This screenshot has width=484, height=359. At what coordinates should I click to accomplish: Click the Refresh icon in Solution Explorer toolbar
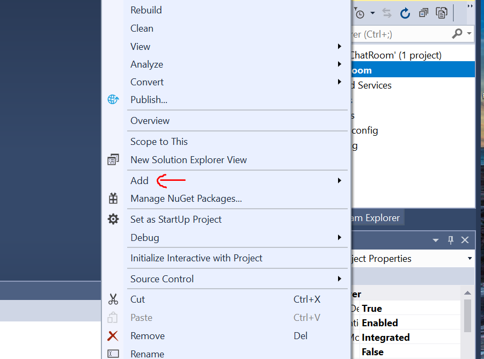coord(405,13)
